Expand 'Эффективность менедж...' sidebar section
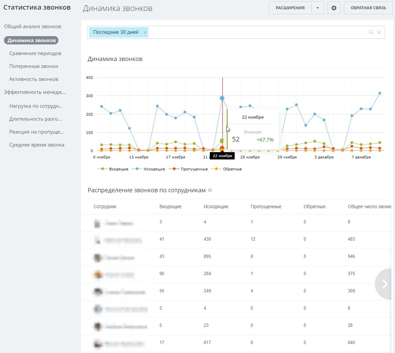 pos(35,92)
